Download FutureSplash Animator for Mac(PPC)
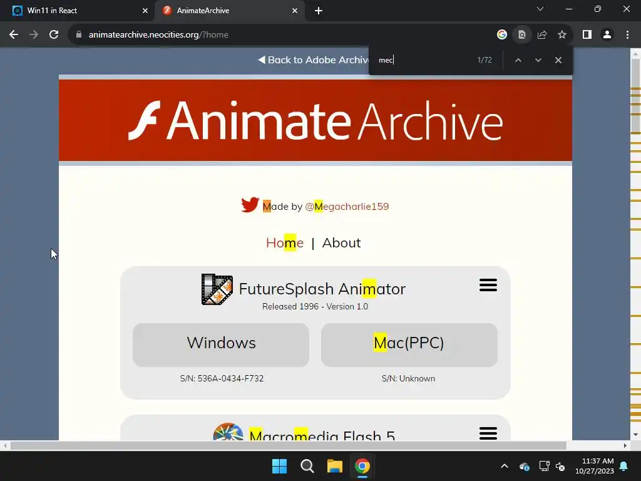This screenshot has width=641, height=481. [x=409, y=345]
